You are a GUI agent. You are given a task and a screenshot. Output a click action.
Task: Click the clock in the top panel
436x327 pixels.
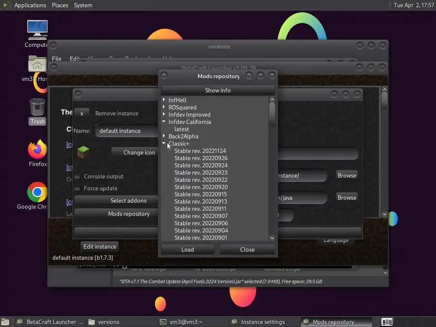click(414, 5)
